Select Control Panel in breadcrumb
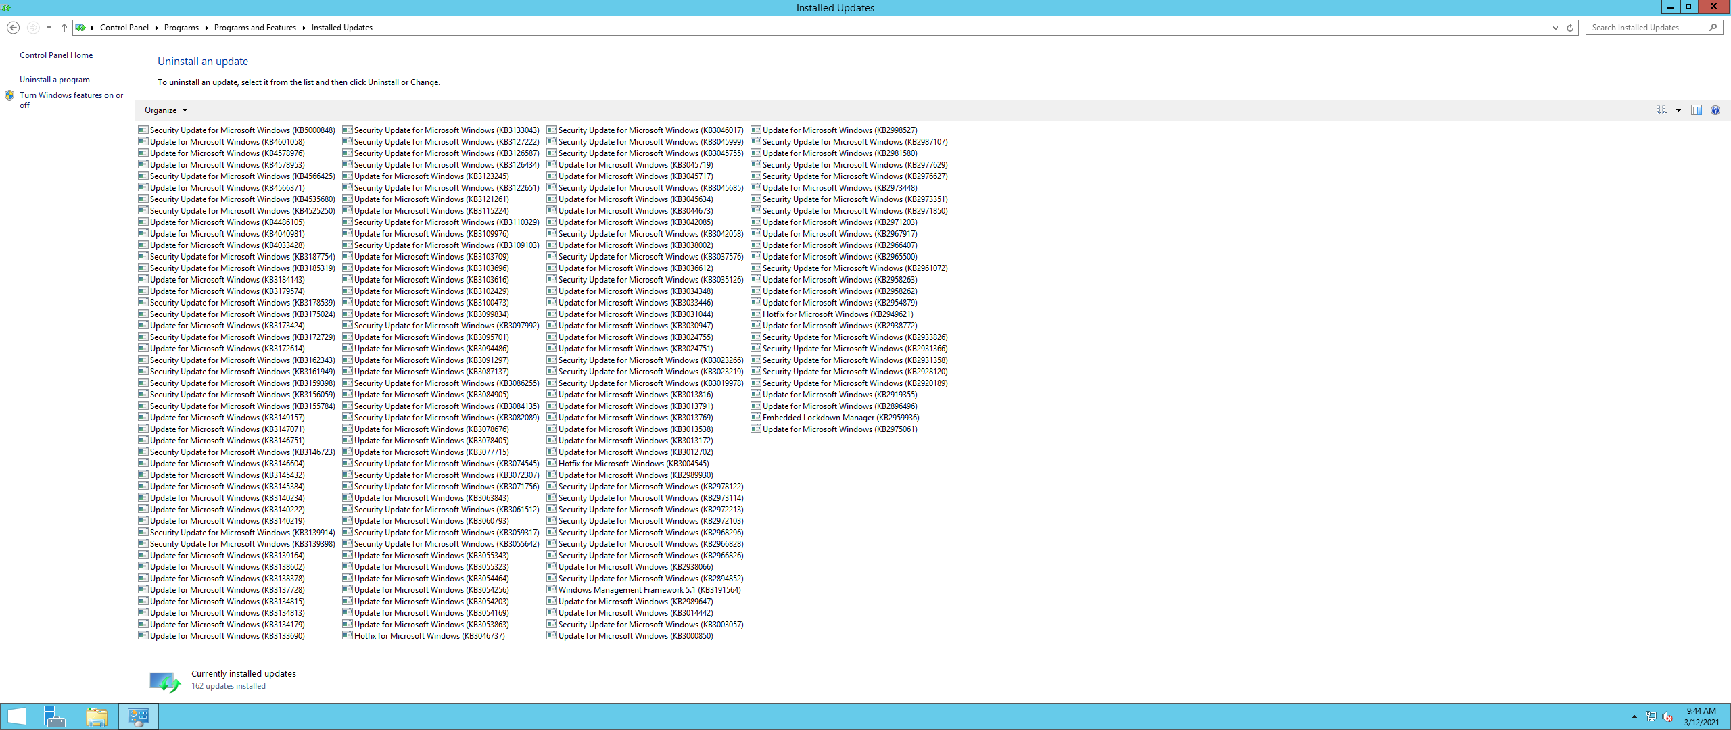The height and width of the screenshot is (730, 1731). click(x=124, y=28)
